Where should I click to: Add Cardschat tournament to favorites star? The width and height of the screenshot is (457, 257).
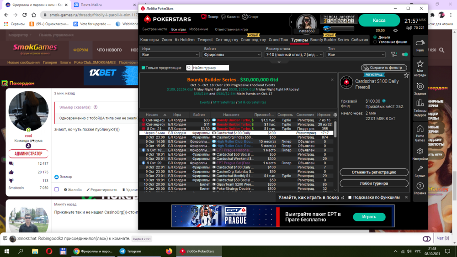pos(406,76)
